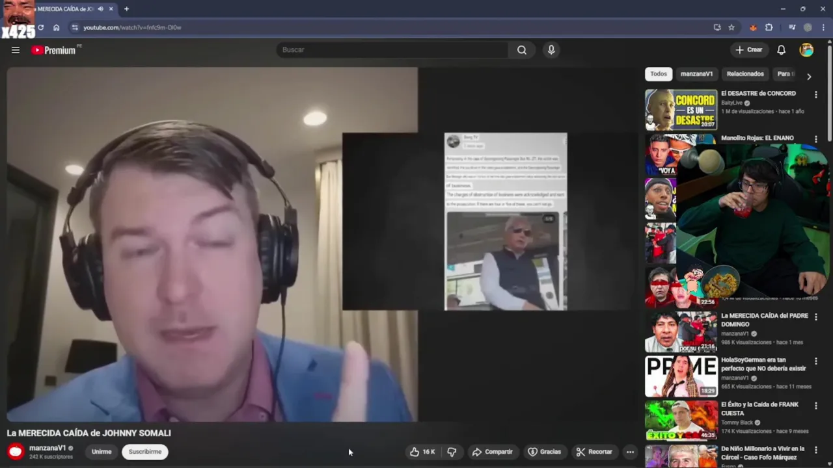Go to the YouTube Premium home logo
This screenshot has height=468, width=833.
pos(53,50)
